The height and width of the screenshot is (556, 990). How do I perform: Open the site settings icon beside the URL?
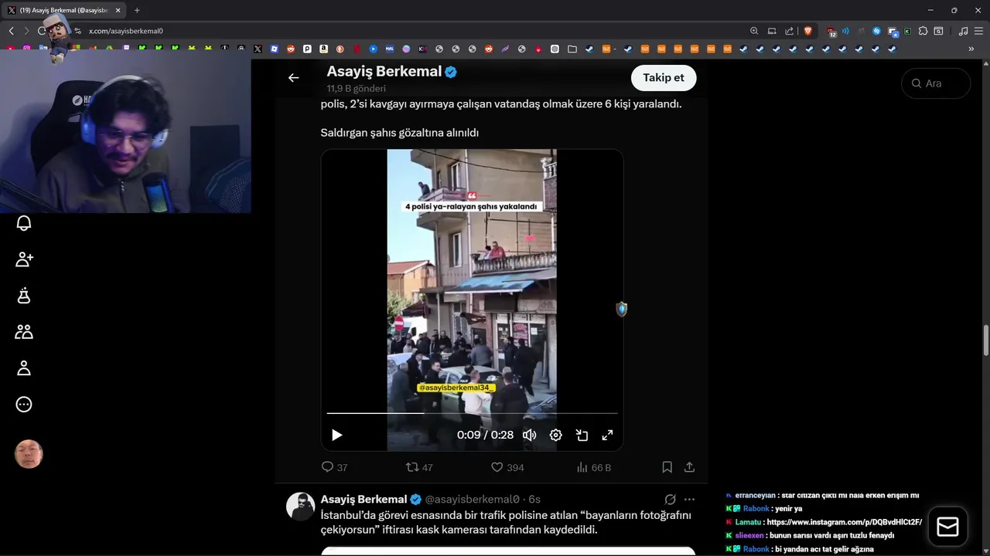[77, 31]
